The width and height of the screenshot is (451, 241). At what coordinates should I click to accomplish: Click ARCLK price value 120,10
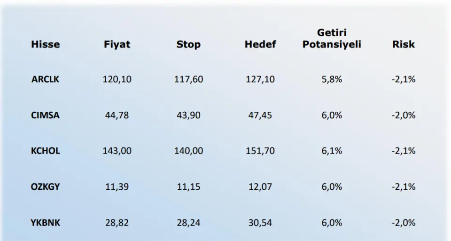coord(117,79)
